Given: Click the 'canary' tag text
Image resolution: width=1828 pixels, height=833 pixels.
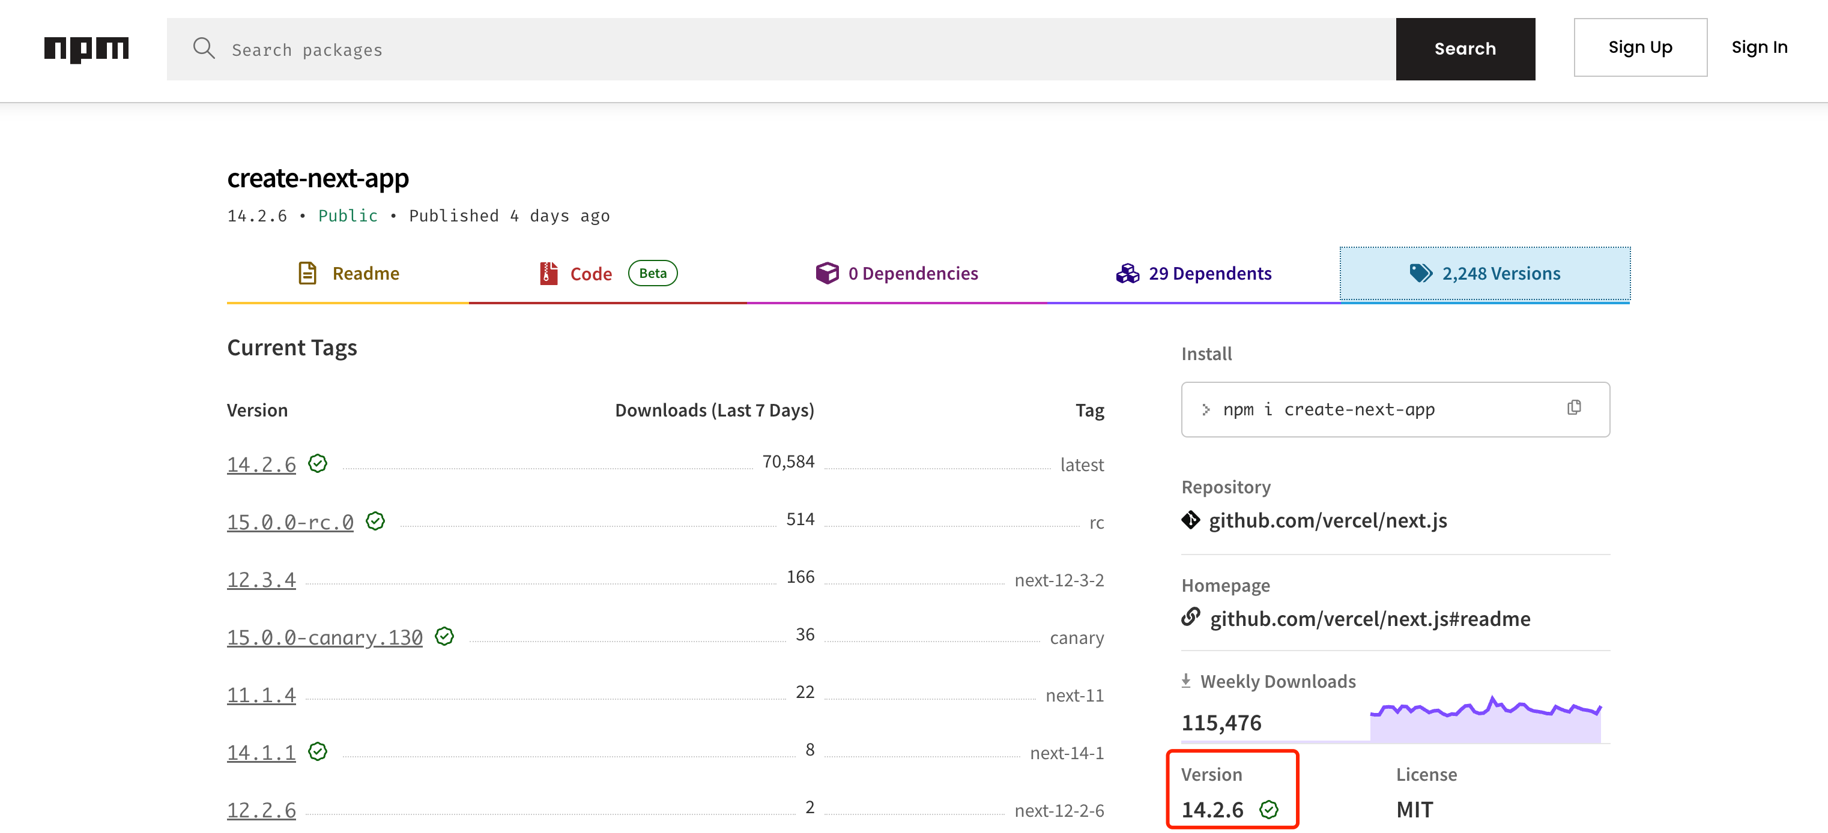Looking at the screenshot, I should [x=1077, y=638].
